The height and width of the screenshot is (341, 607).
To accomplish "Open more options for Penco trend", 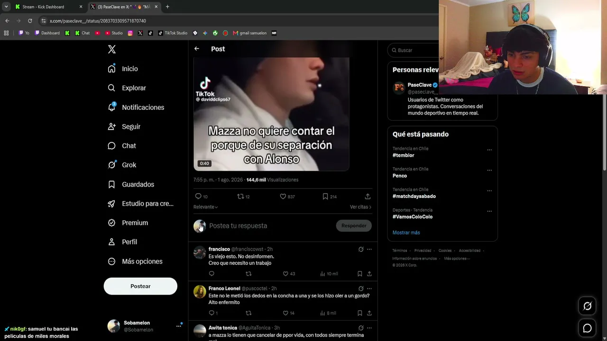I will 489,170.
